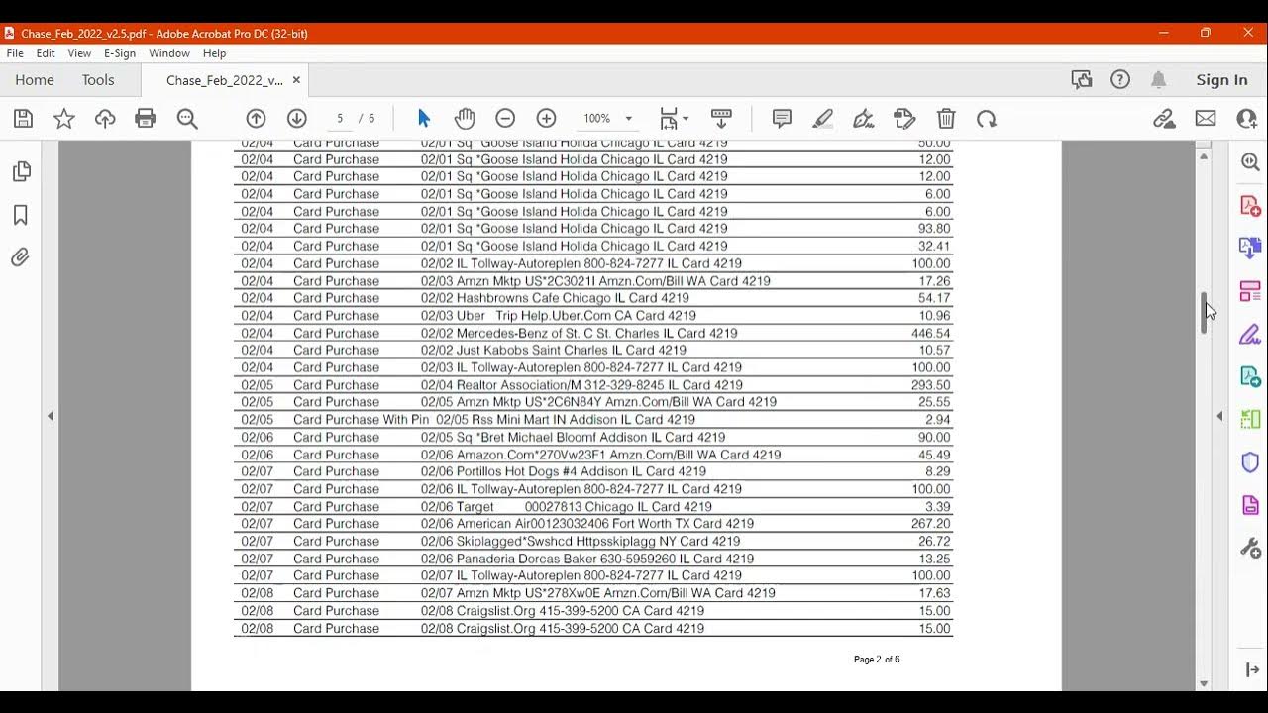Click the page number input field
Image resolution: width=1268 pixels, height=713 pixels.
tap(340, 119)
